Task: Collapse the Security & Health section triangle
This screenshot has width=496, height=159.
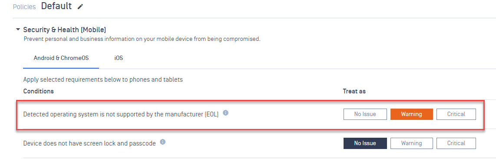Action: pos(18,30)
